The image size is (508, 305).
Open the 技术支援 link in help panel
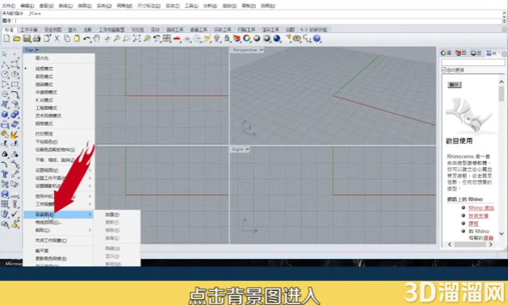point(478,215)
